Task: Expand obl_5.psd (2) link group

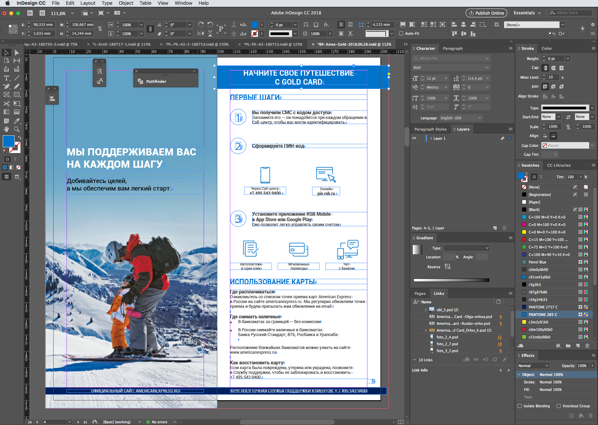Action: 425,310
